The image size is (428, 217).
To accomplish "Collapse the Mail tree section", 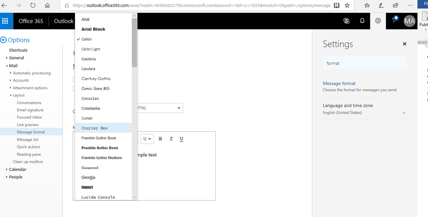I will point(7,66).
